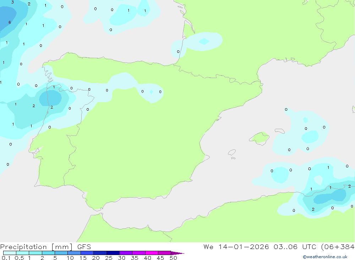Click legend label '25'
The height and width of the screenshot is (260, 355).
tap(109, 258)
